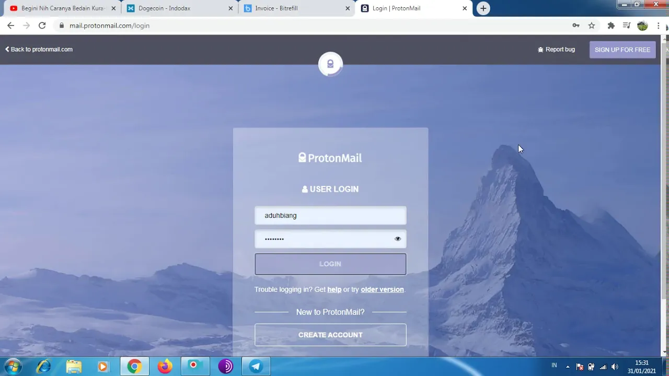Open the older version link
The image size is (669, 376).
[x=382, y=289]
